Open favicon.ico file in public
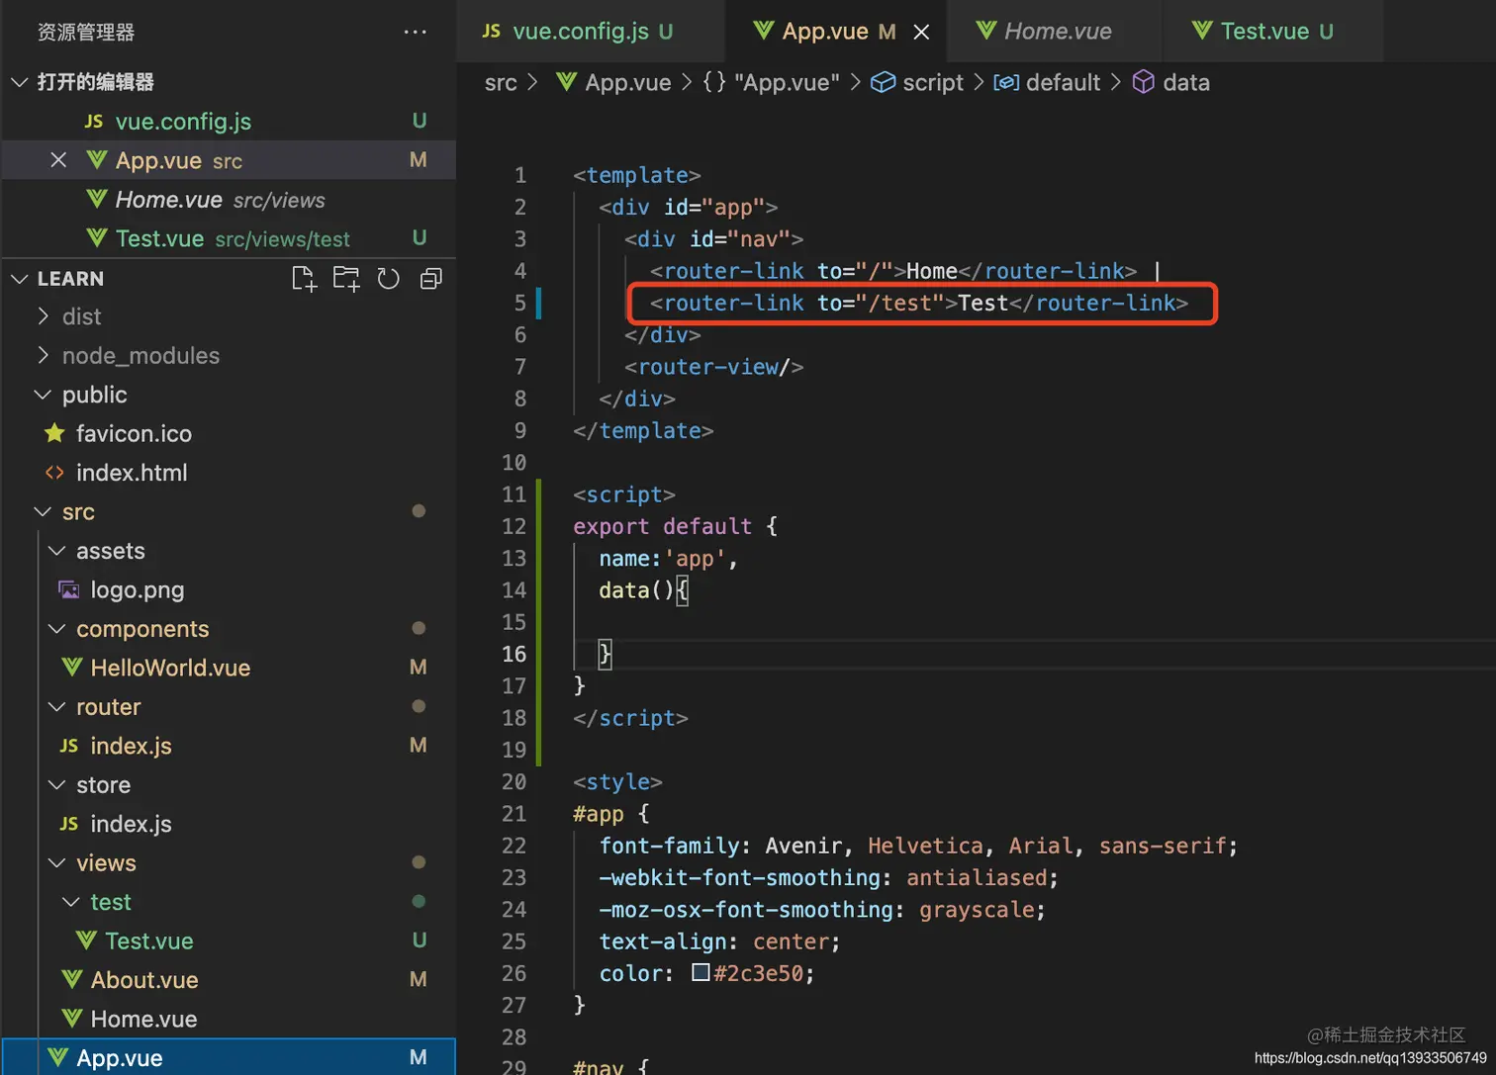 coord(229,433)
